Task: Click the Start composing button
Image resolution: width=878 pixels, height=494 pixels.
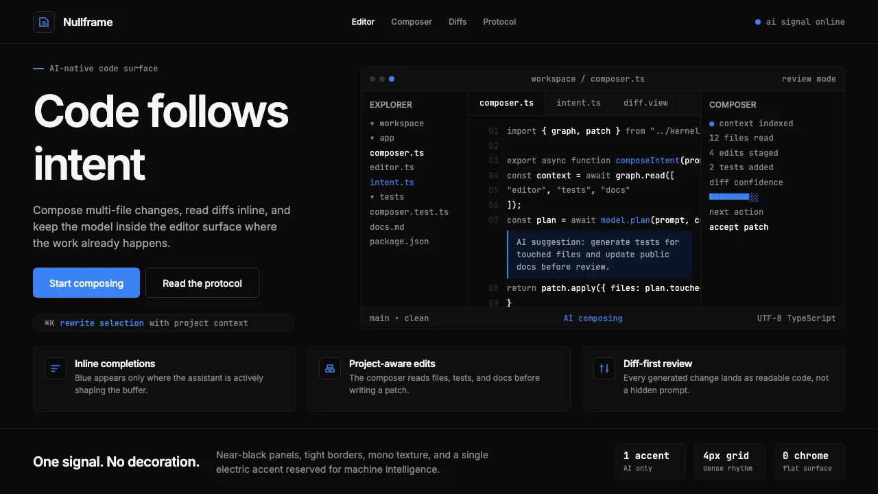Action: pos(86,283)
